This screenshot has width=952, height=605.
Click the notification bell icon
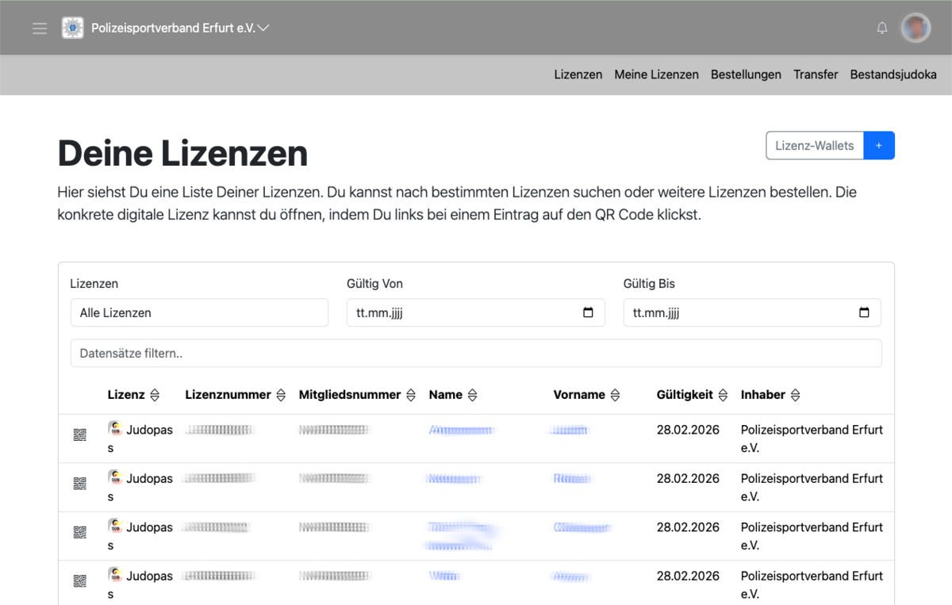882,29
